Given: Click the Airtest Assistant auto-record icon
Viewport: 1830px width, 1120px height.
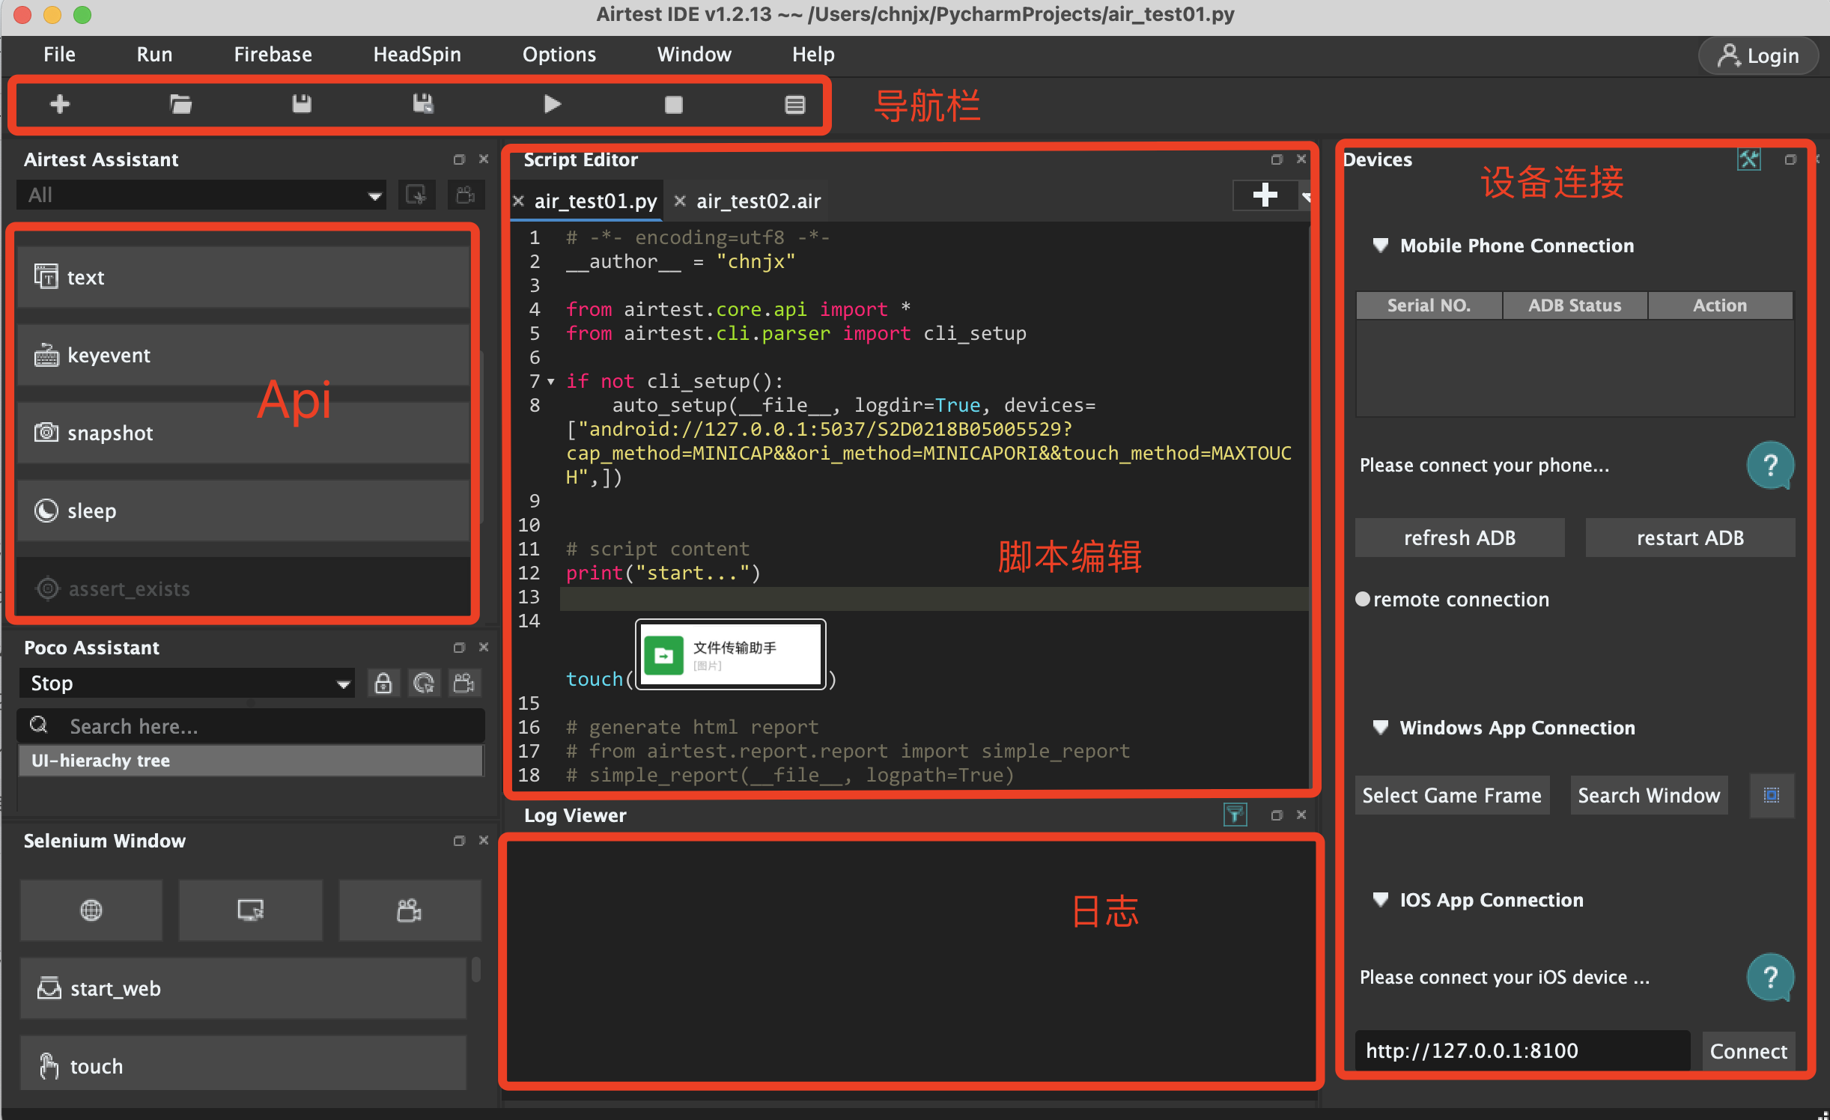Looking at the screenshot, I should click(416, 195).
